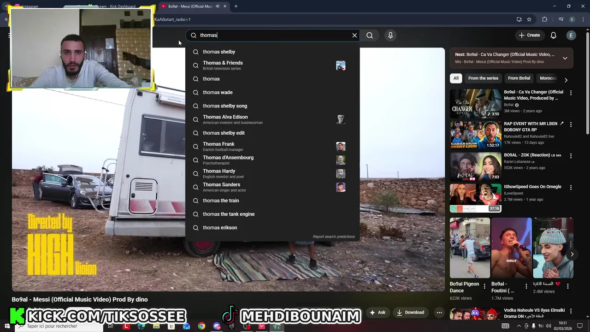Open options for 'Bo9al Pigeon Dance' short
Screen dimensions: 590x332
[x=484, y=286]
